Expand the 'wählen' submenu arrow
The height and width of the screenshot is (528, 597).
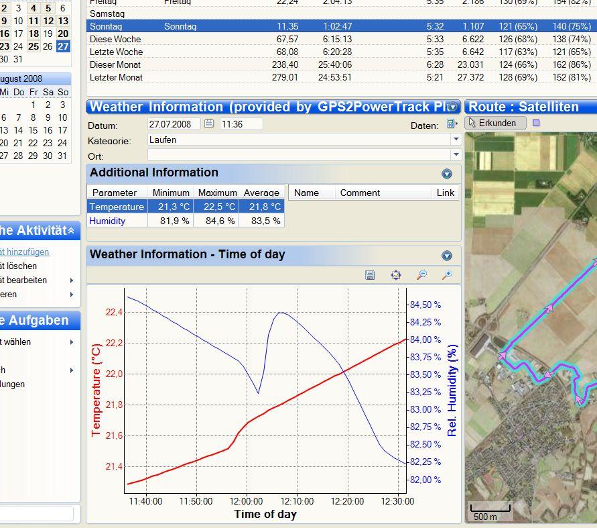click(x=72, y=342)
